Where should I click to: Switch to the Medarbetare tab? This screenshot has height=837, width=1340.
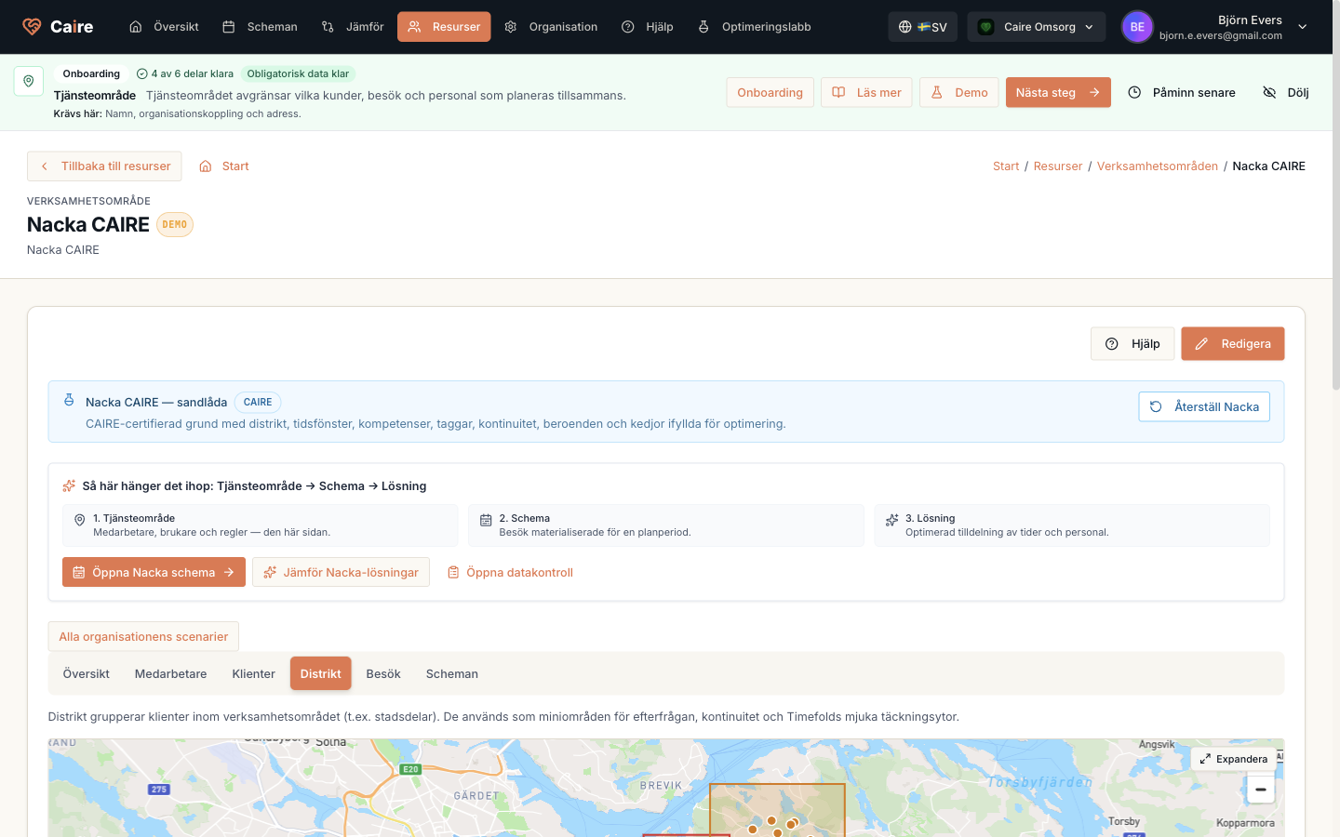[171, 674]
